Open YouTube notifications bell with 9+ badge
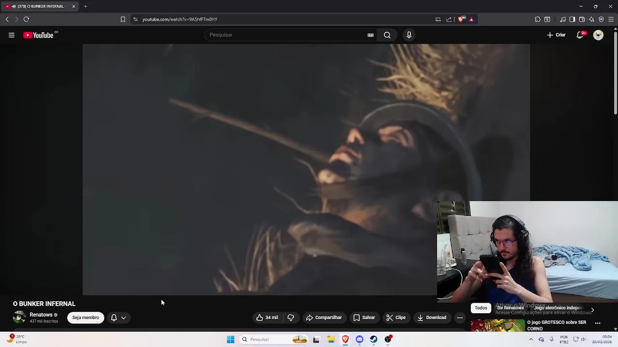618x347 pixels. tap(580, 35)
